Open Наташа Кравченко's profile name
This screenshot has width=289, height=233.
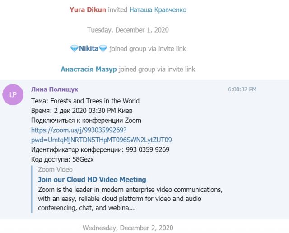(x=158, y=9)
